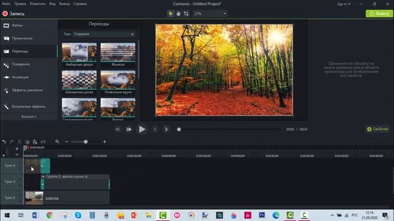Click the timeline zoom out minus
The height and width of the screenshot is (221, 394).
tap(66, 142)
